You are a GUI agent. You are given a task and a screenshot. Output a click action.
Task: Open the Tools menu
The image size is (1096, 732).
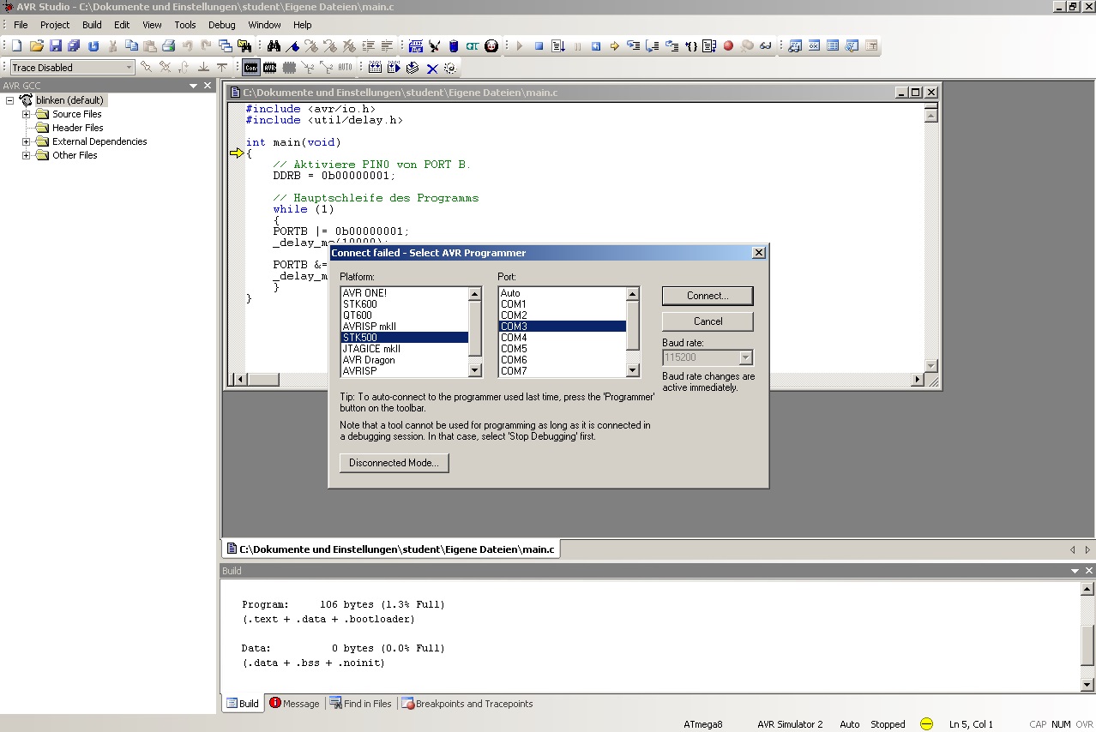coord(185,25)
